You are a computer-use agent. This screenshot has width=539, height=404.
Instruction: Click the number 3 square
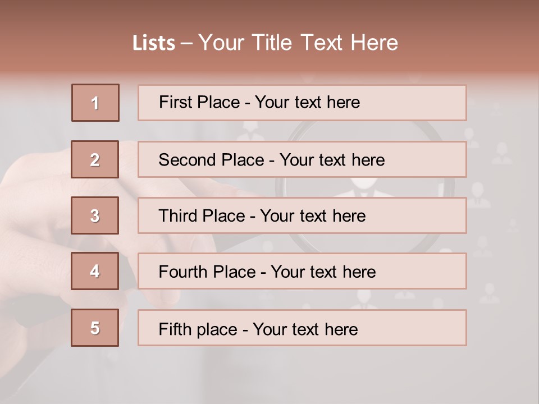click(x=95, y=215)
